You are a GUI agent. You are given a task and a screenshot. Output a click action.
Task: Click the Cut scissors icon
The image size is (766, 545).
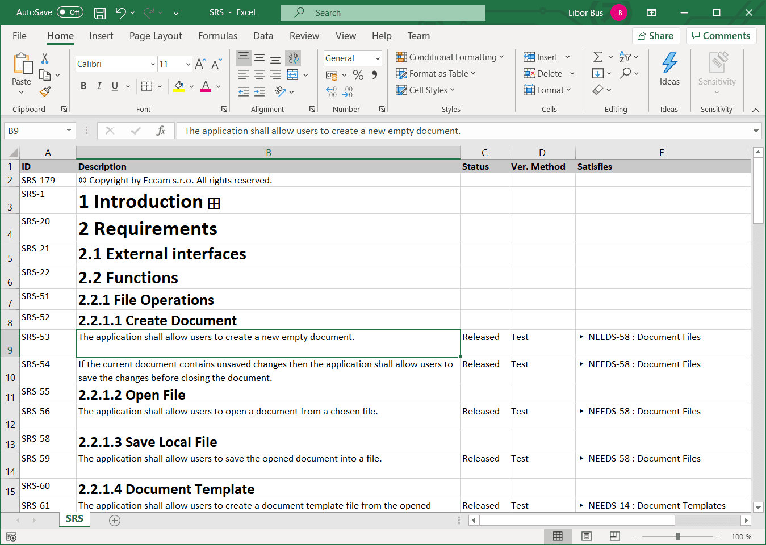click(x=45, y=58)
